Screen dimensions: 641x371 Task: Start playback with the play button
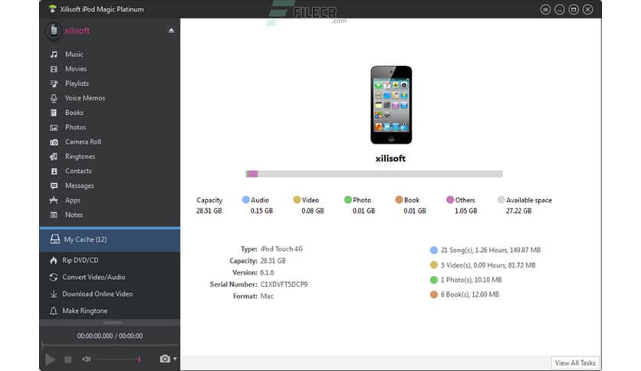(50, 360)
